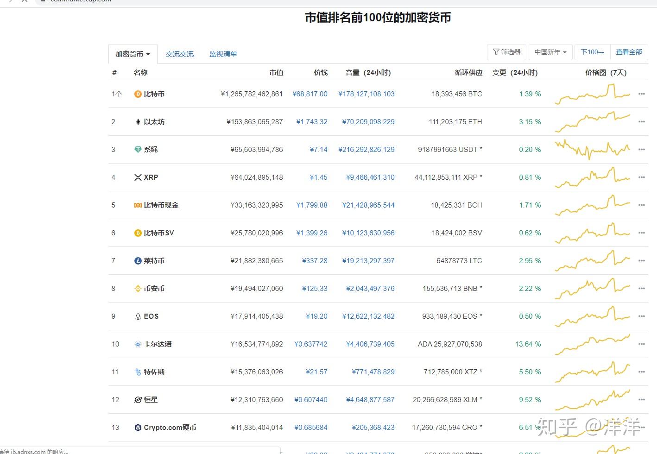Image resolution: width=657 pixels, height=454 pixels.
Task: Click XRP volume ¥9,466,461,310
Action: pyautogui.click(x=370, y=177)
